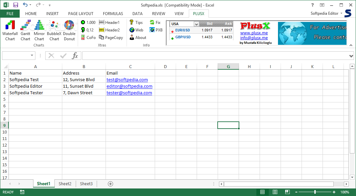Switch to Normal view
Image resolution: width=356 pixels, height=196 pixels.
(263, 192)
